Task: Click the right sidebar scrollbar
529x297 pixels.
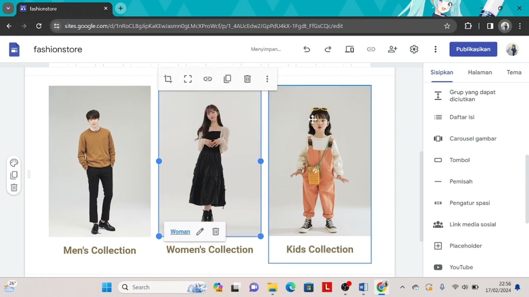Action: pos(527,190)
